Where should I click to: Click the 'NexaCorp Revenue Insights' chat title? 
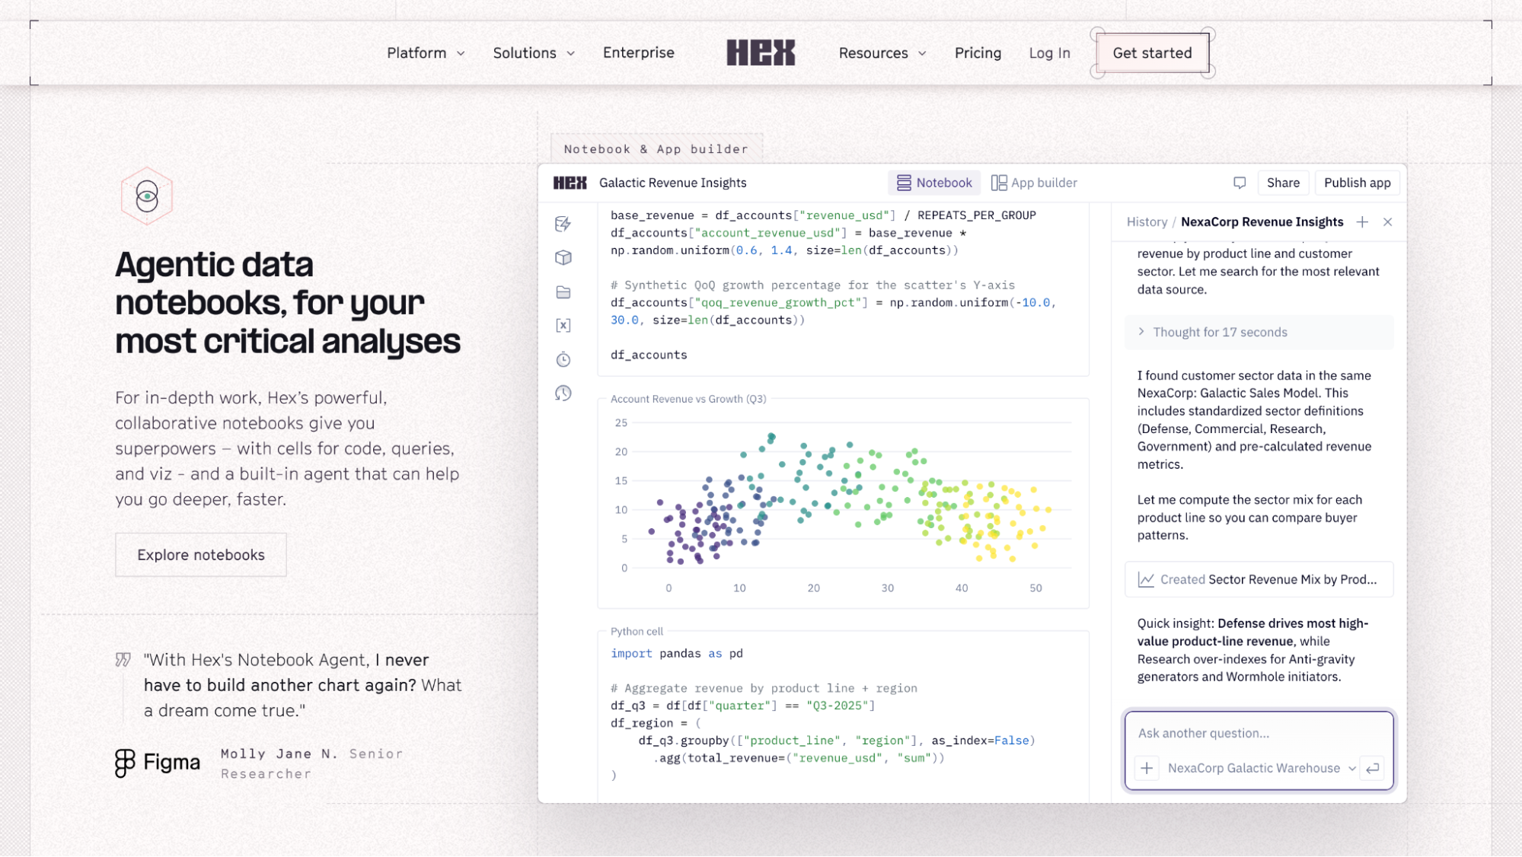pyautogui.click(x=1262, y=222)
